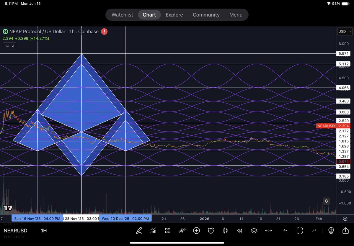Open the compare symbols lines icon
This screenshot has width=354, height=246.
coord(182,230)
